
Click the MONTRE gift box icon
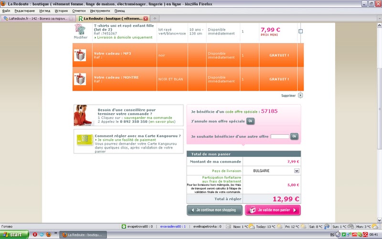pyautogui.click(x=80, y=79)
